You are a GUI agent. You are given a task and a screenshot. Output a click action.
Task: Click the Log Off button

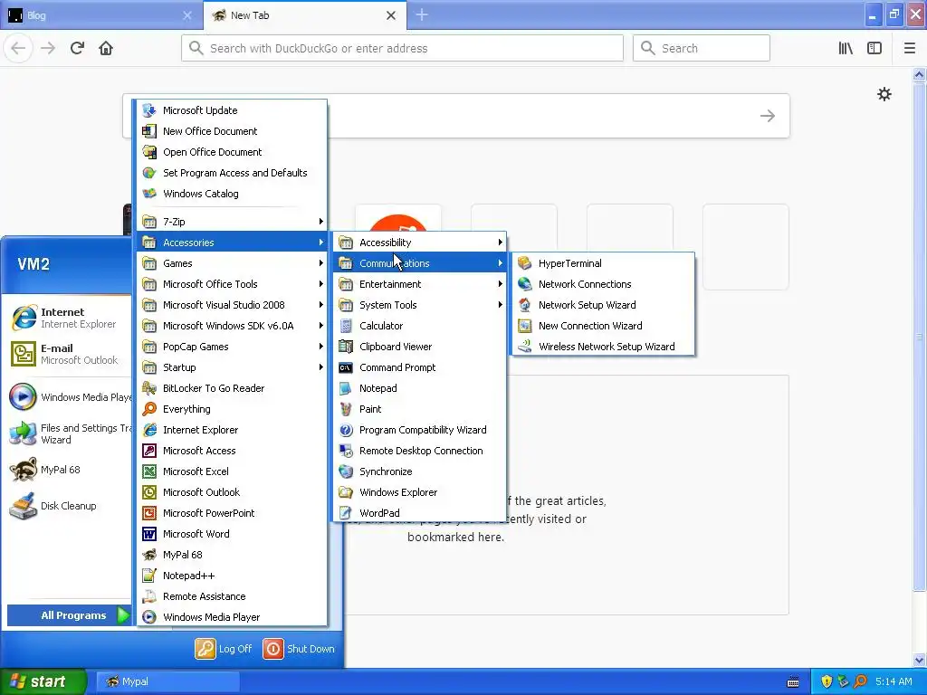224,649
